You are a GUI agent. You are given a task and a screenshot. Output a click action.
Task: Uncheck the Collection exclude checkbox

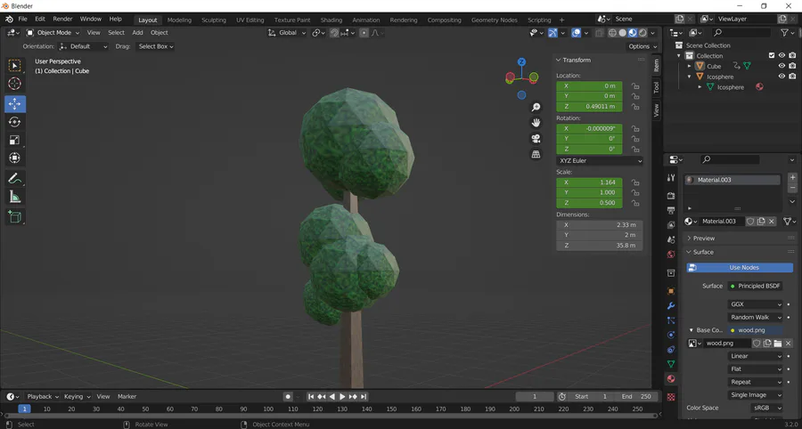(772, 55)
